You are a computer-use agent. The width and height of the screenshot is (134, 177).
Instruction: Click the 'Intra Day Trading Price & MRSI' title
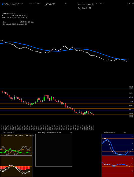(x=55, y=132)
